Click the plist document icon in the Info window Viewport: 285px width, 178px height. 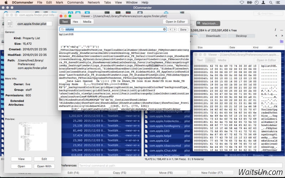point(10,23)
